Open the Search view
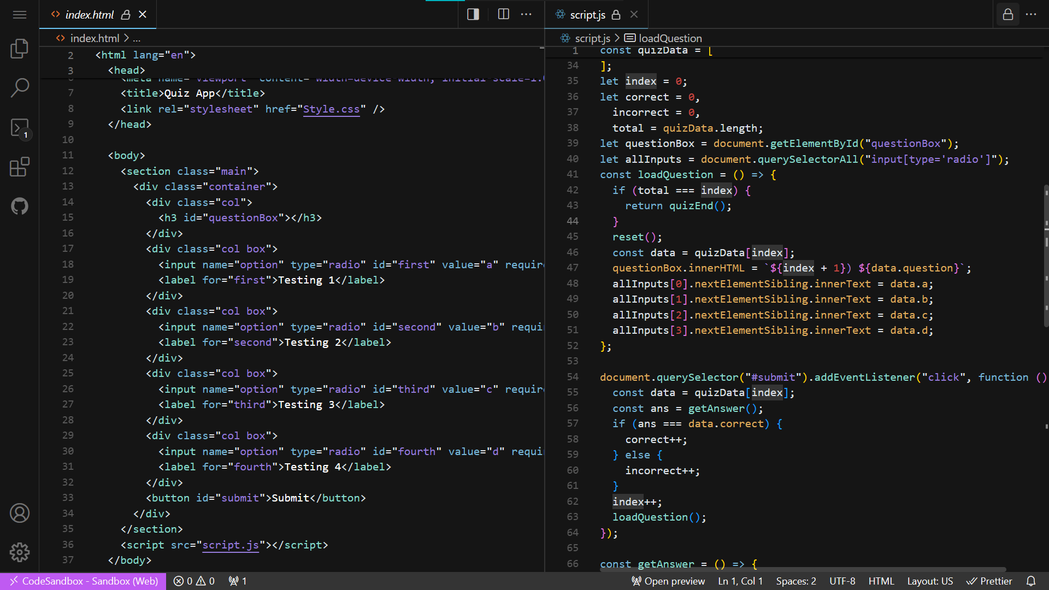Screen dimensions: 1049x590 click(x=20, y=87)
